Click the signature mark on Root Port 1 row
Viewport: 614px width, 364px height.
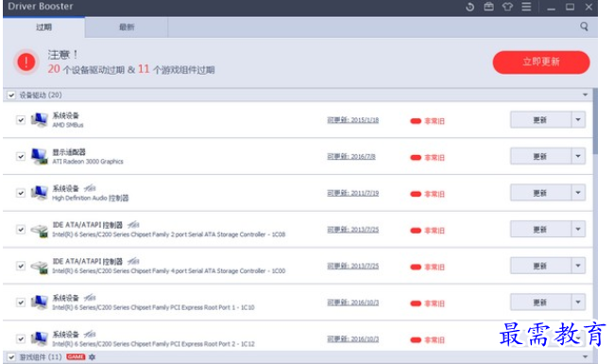point(90,298)
